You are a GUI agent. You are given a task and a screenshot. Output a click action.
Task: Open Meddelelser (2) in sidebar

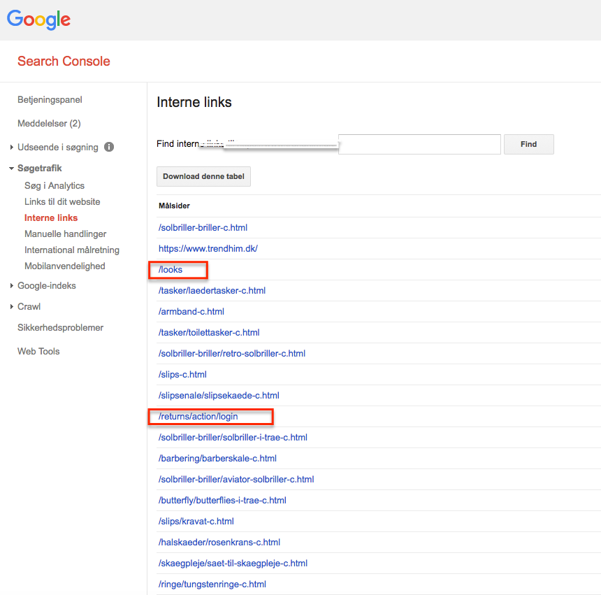(49, 124)
